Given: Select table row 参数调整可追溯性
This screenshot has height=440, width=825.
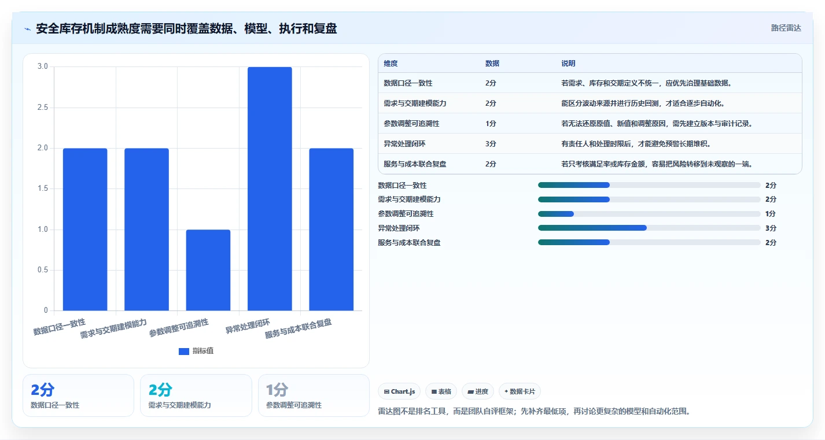Looking at the screenshot, I should pyautogui.click(x=590, y=124).
